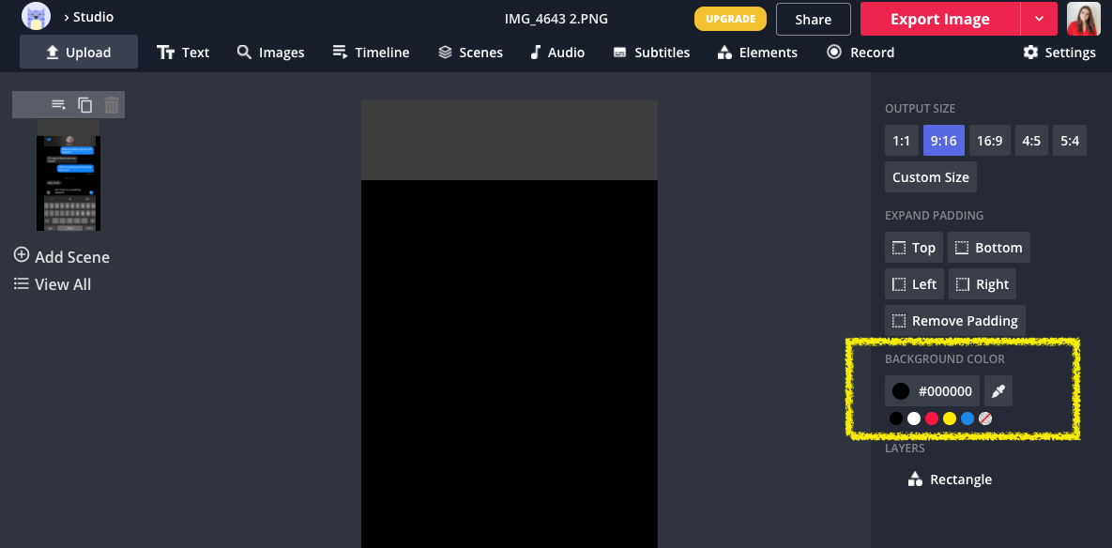Viewport: 1112px width, 548px height.
Task: Open the #000000 background color field
Action: point(932,391)
